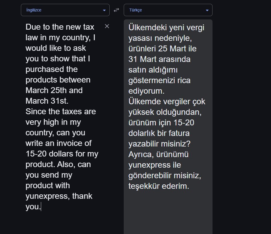Screen dimensions: 271x234
Task: Click "Ülkemdeki yeni vergi" in the translation
Action: (x=166, y=28)
